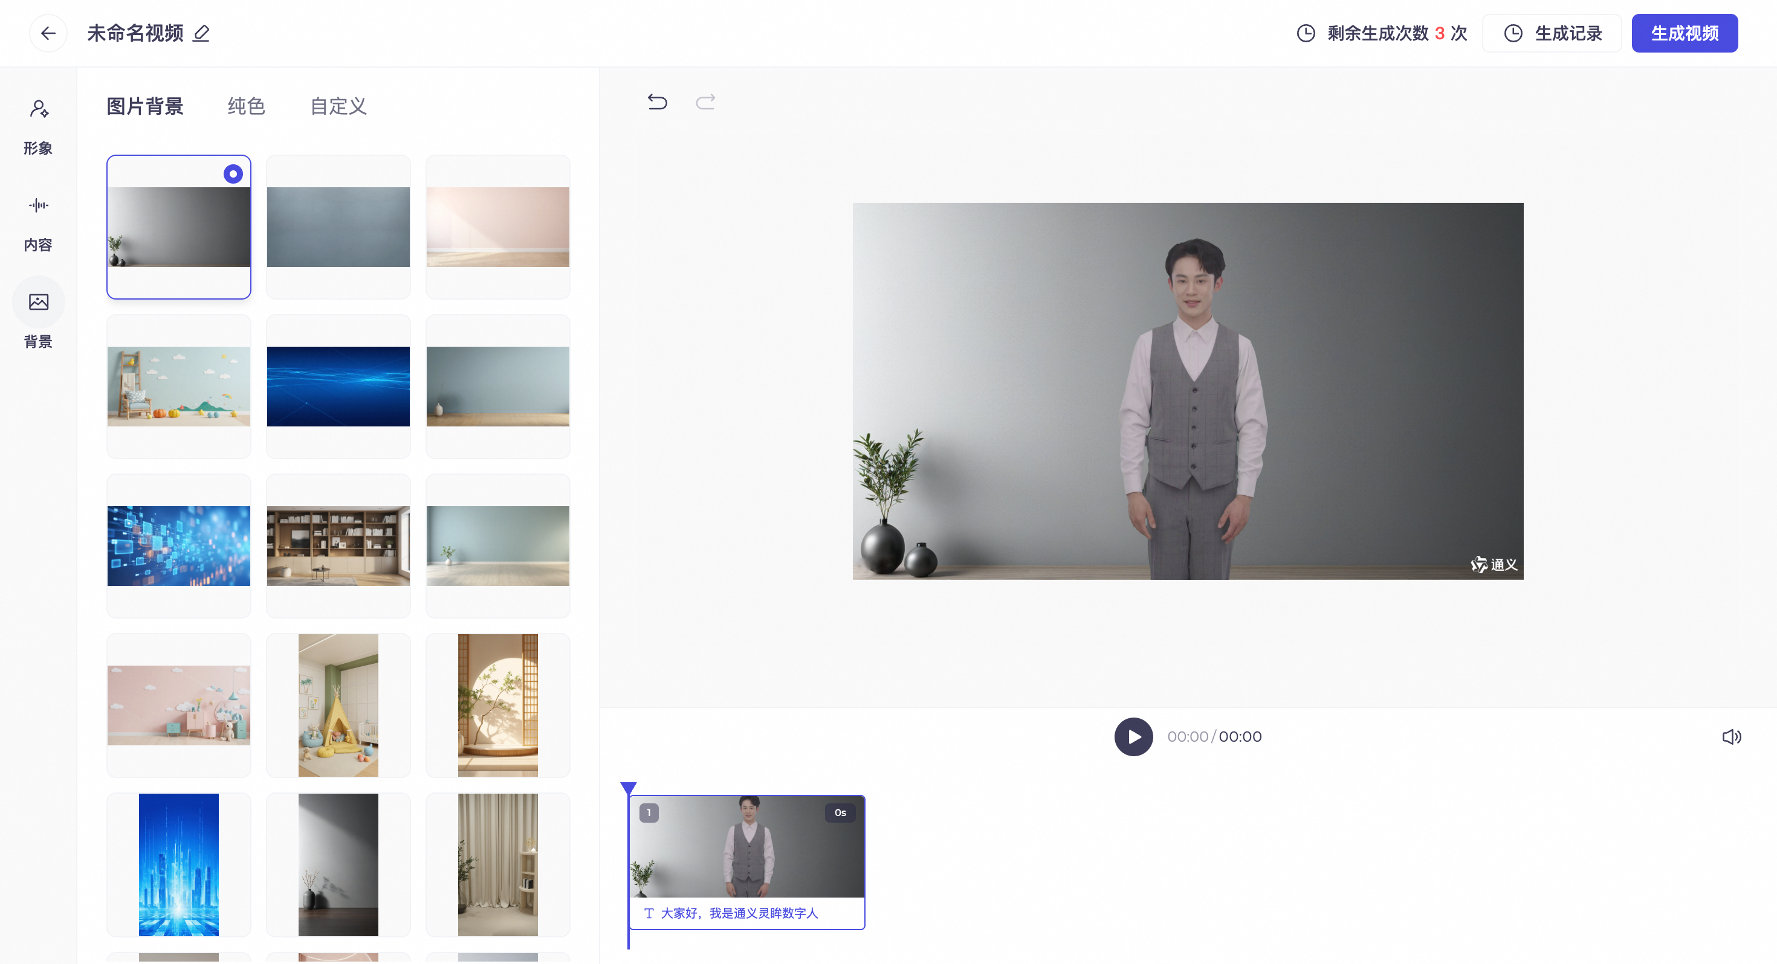The width and height of the screenshot is (1777, 964).
Task: Edit the video title with pencil icon
Action: pos(201,33)
